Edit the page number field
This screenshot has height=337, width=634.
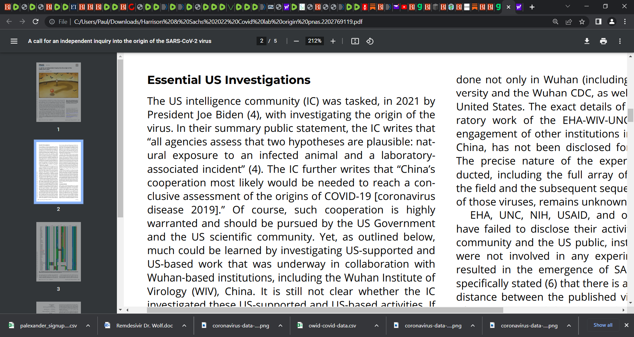point(262,41)
